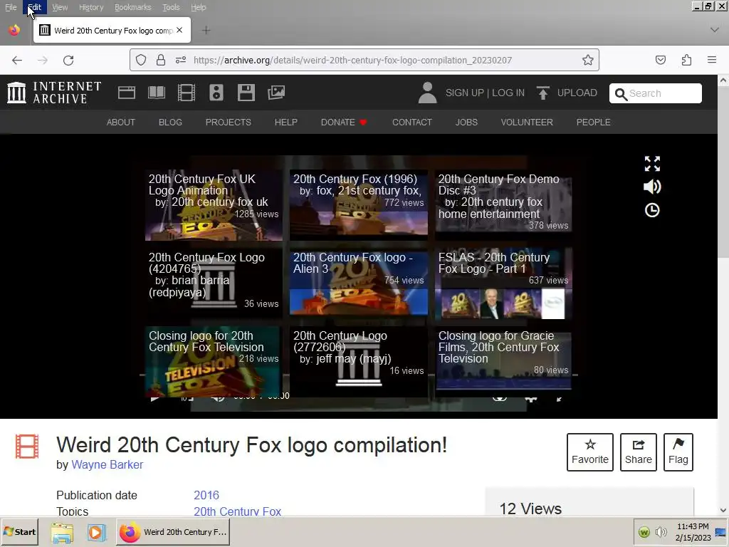Expand the list all tabs chevron
This screenshot has height=547, width=729.
click(715, 30)
